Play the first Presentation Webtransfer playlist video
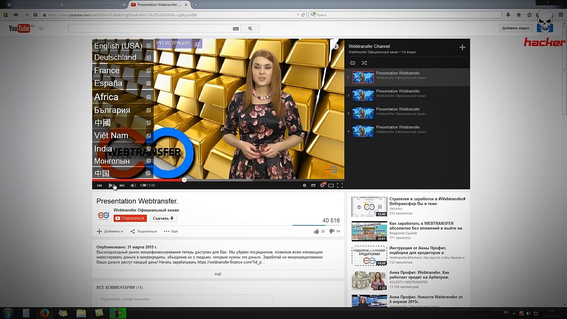 (x=407, y=78)
